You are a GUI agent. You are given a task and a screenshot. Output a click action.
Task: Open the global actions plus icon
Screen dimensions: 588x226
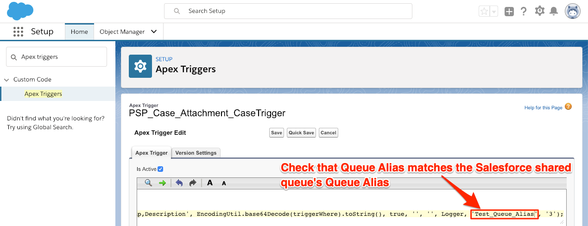tap(509, 12)
